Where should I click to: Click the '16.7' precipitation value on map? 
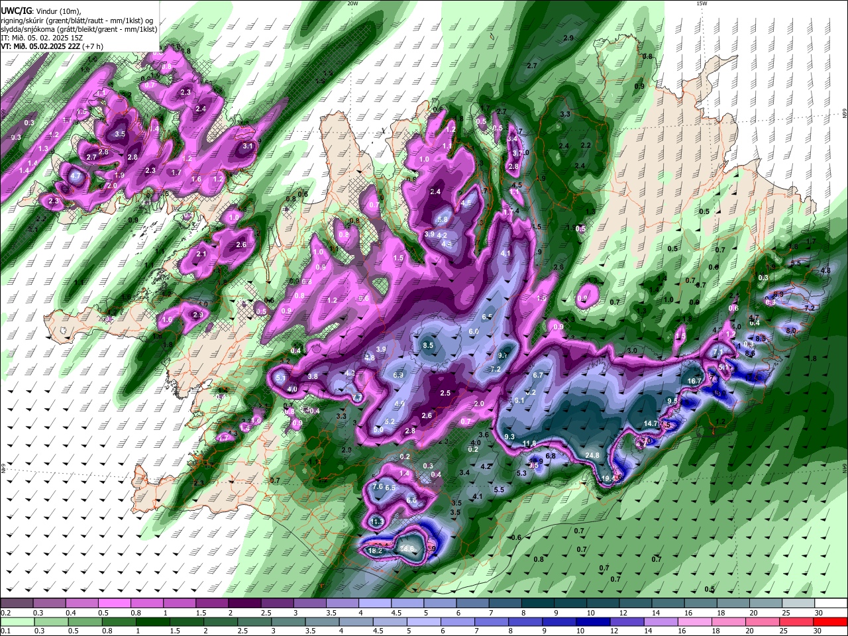pos(694,381)
